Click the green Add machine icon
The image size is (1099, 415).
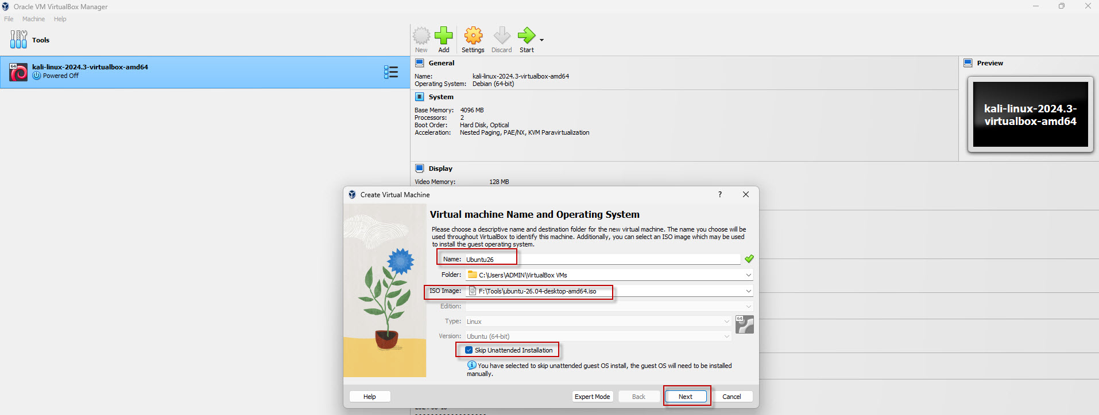pyautogui.click(x=444, y=36)
